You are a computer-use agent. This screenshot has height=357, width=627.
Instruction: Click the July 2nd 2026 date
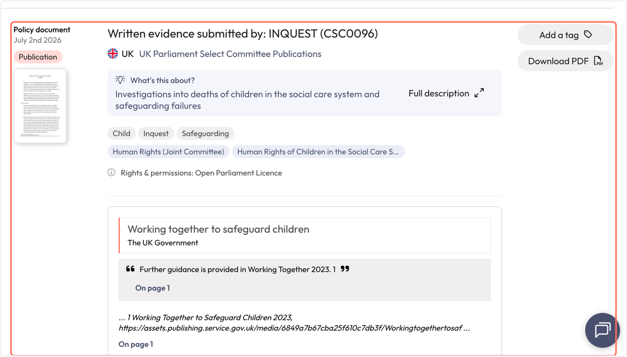click(x=38, y=40)
